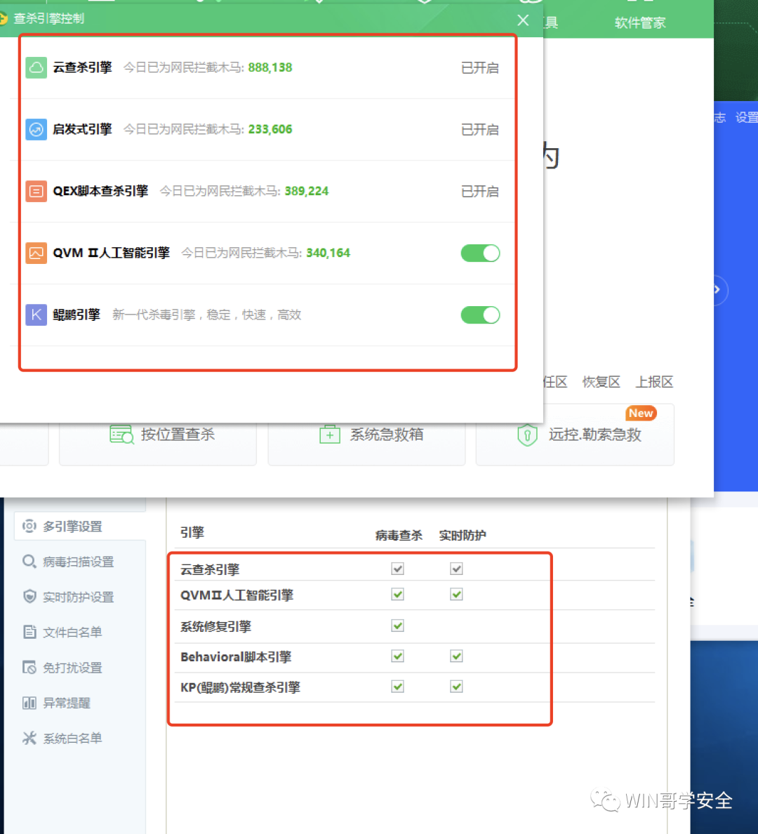Uncheck 实时防护 for 云查杀引擎

coord(456,569)
